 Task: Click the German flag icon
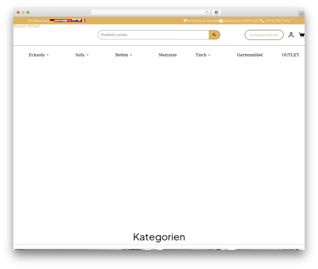click(52, 20)
